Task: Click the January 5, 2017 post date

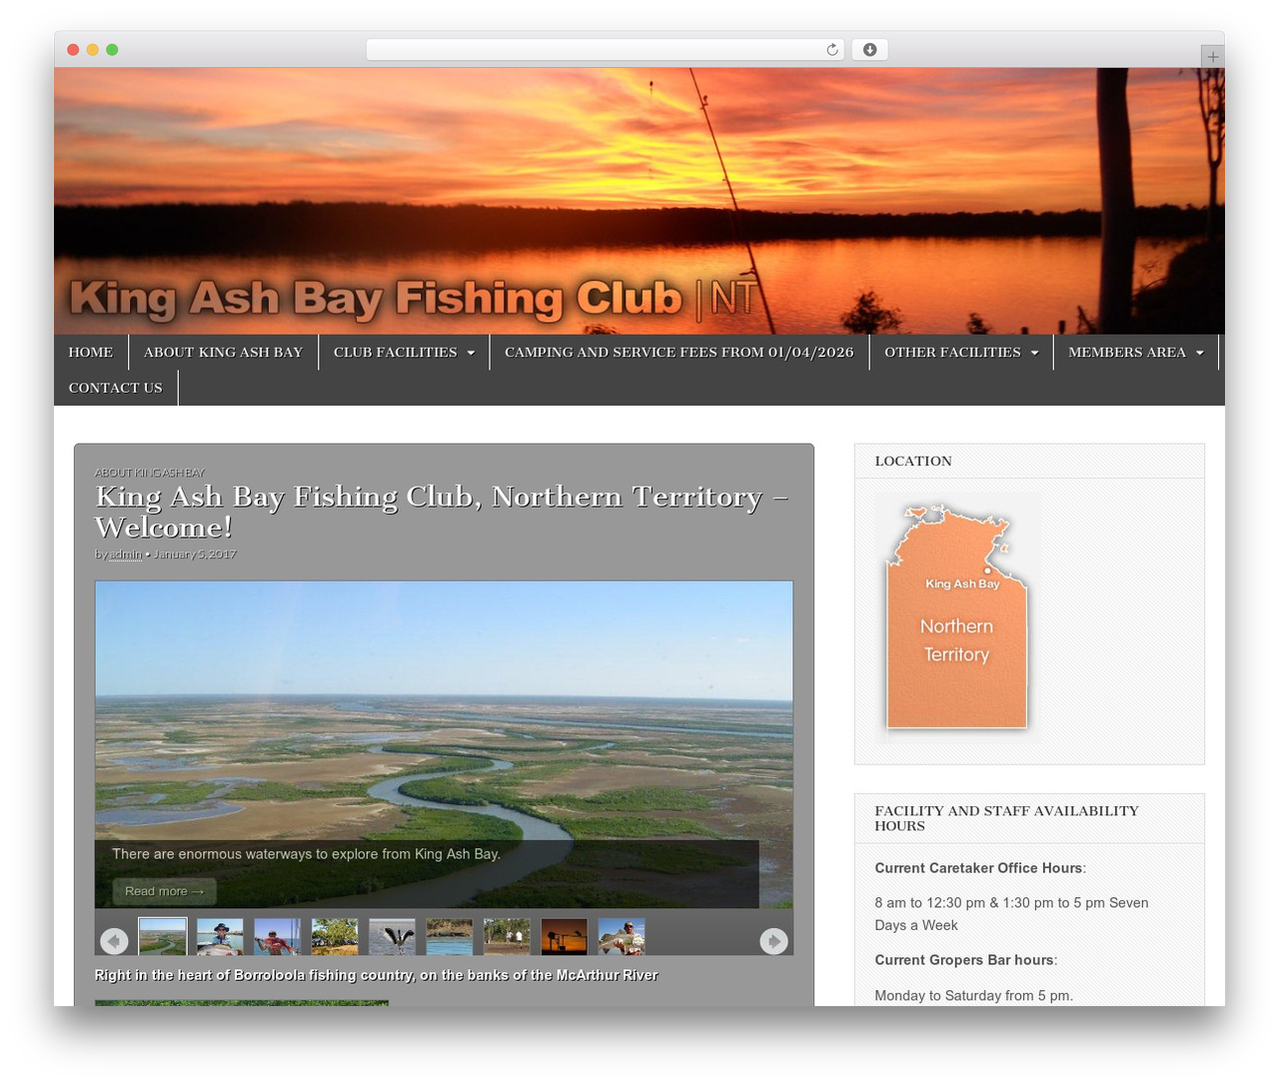Action: pyautogui.click(x=195, y=554)
